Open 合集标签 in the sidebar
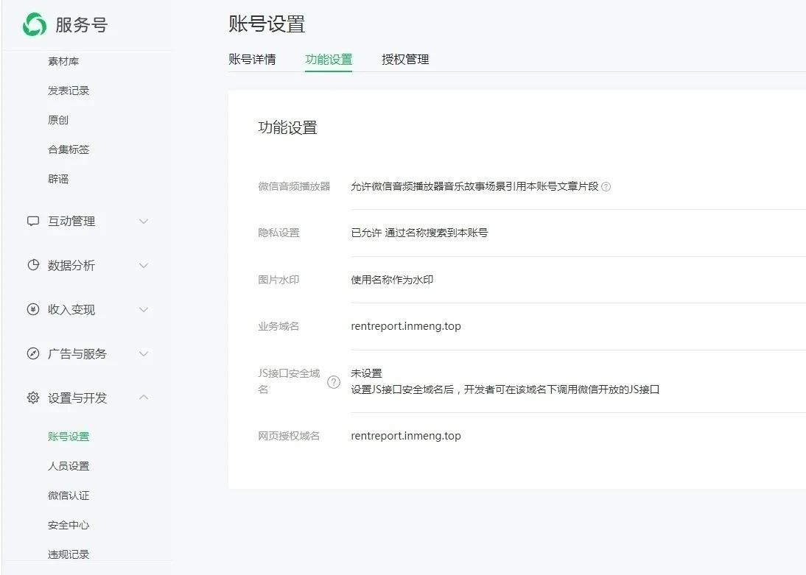 (x=69, y=149)
